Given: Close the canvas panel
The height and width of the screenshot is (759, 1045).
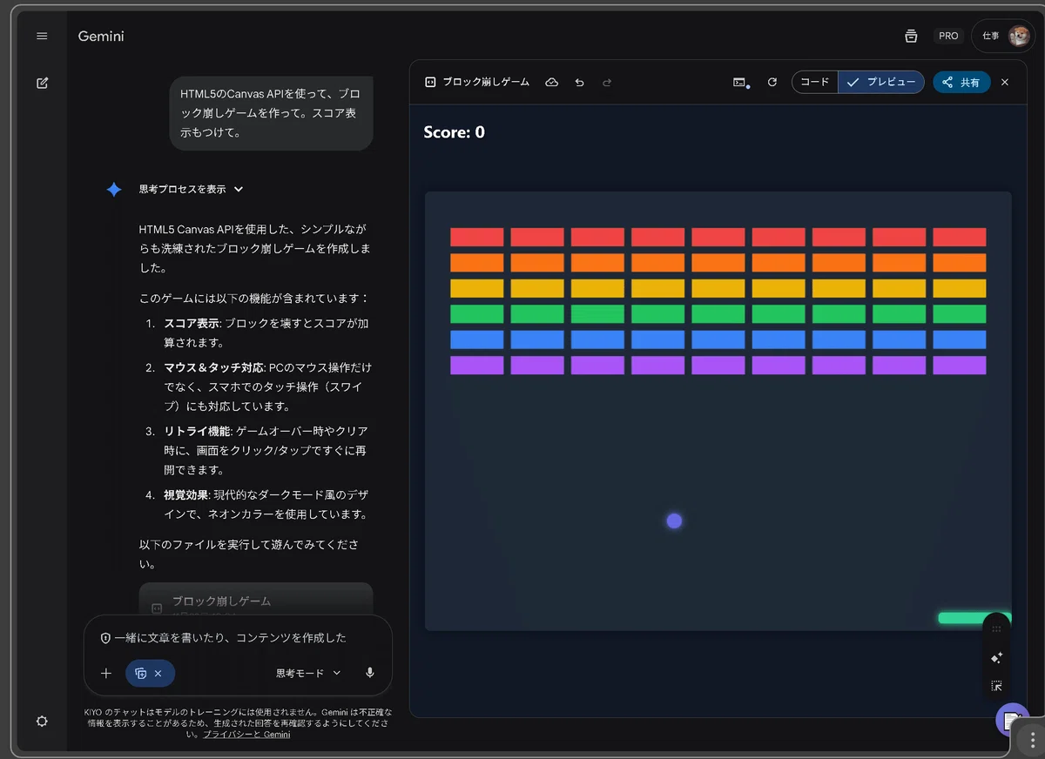Looking at the screenshot, I should [1005, 82].
